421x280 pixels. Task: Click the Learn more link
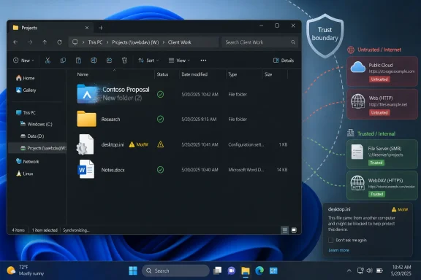(x=338, y=250)
